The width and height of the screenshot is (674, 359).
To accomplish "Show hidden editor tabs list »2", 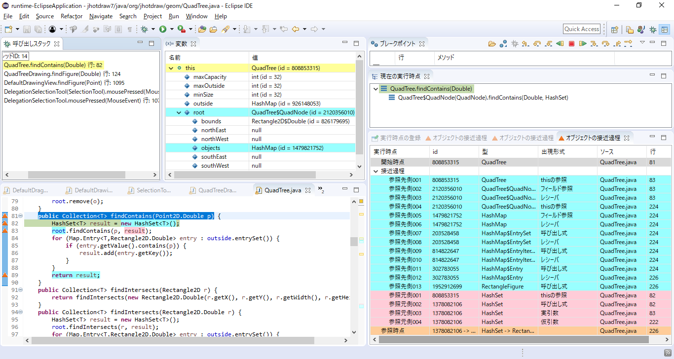I will point(321,189).
